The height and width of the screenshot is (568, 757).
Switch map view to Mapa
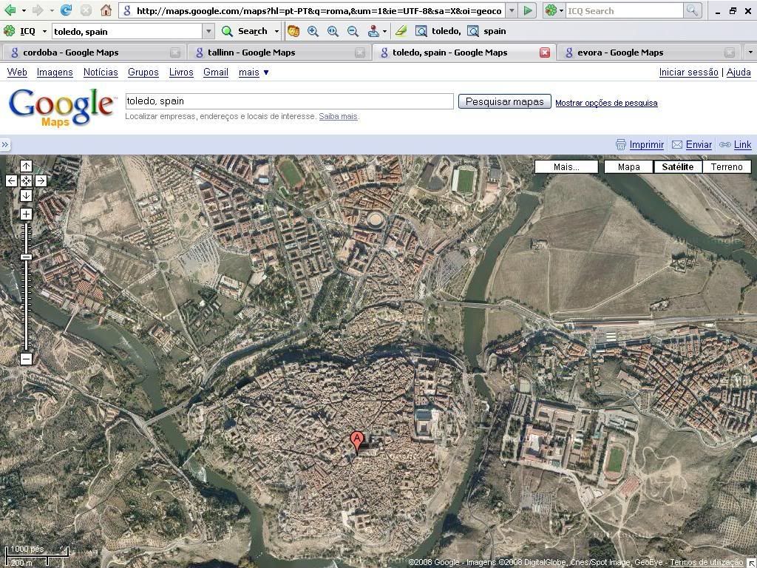point(628,166)
